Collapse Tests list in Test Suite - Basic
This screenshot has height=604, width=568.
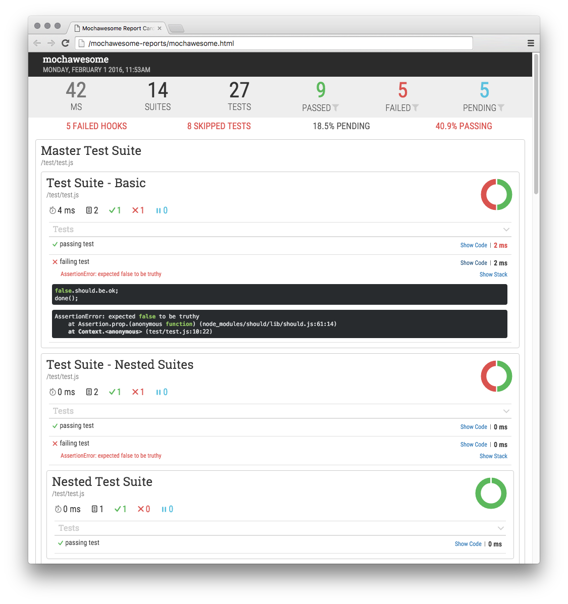[506, 230]
